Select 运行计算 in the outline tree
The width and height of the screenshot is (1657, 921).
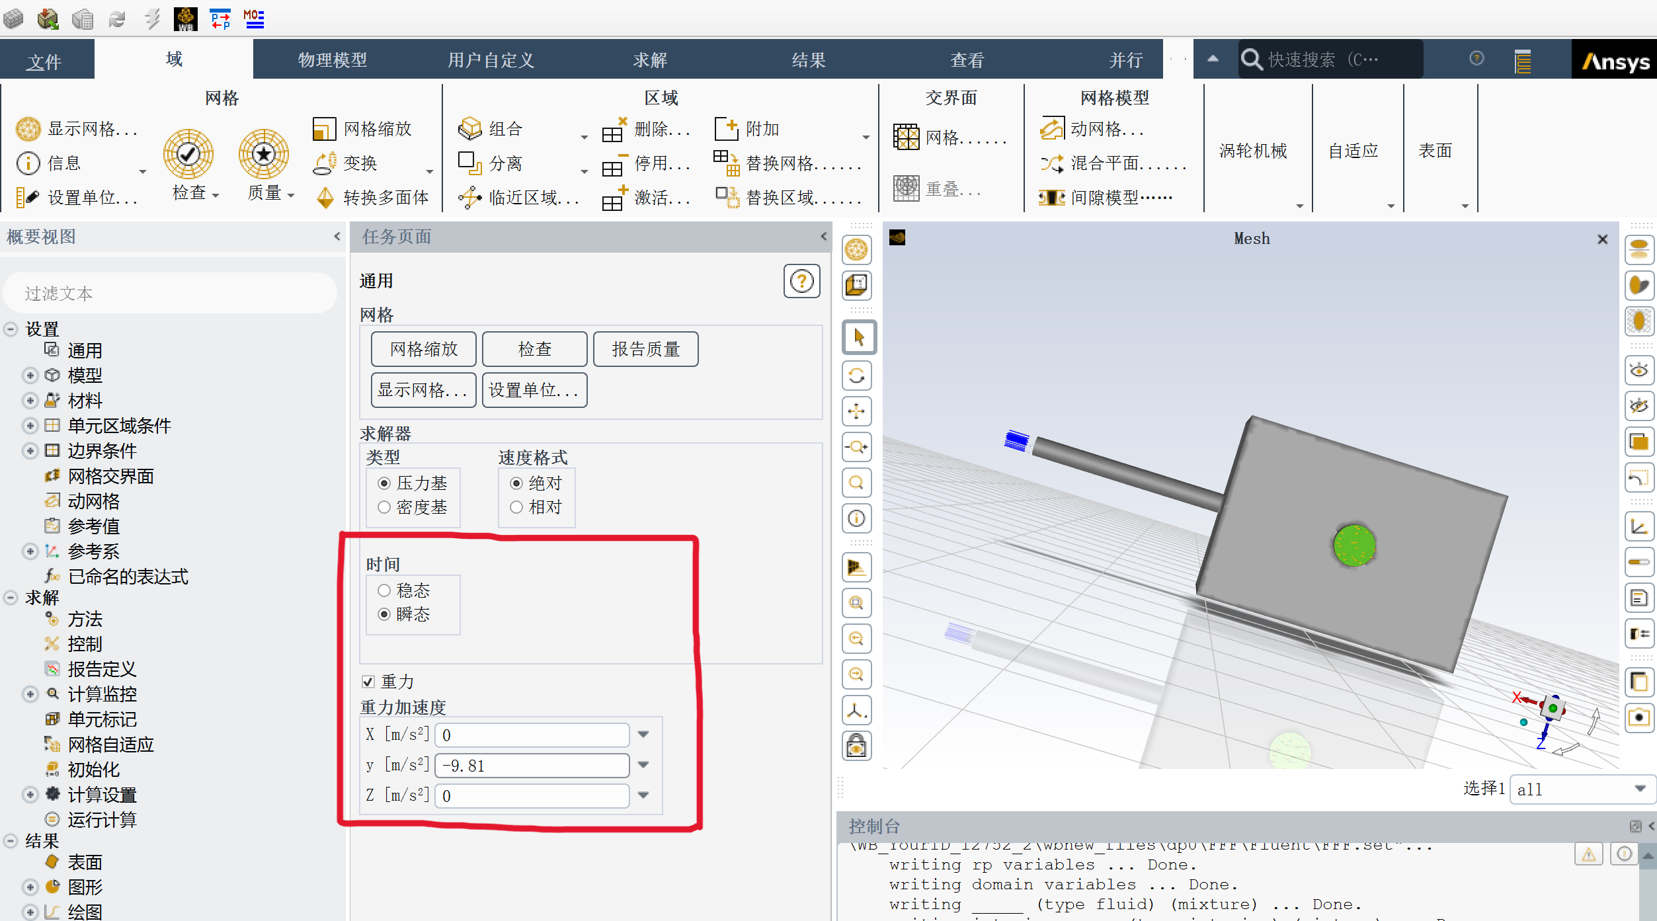coord(102,820)
